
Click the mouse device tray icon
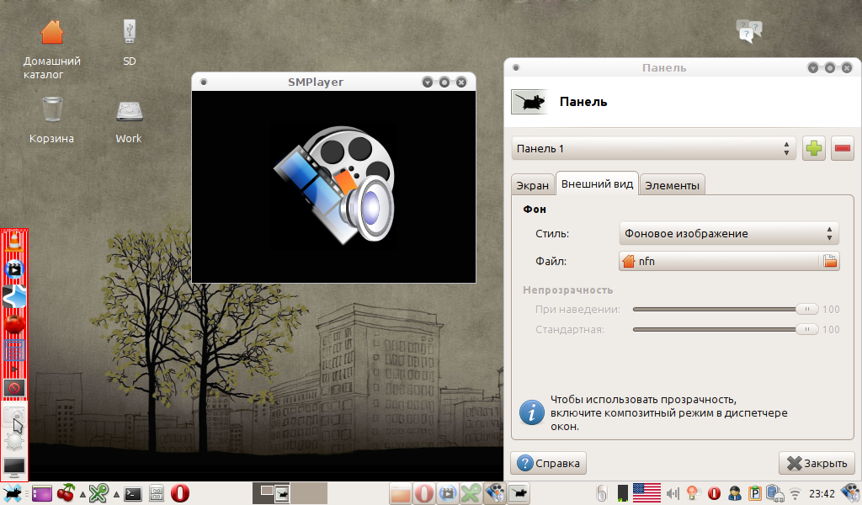(602, 493)
